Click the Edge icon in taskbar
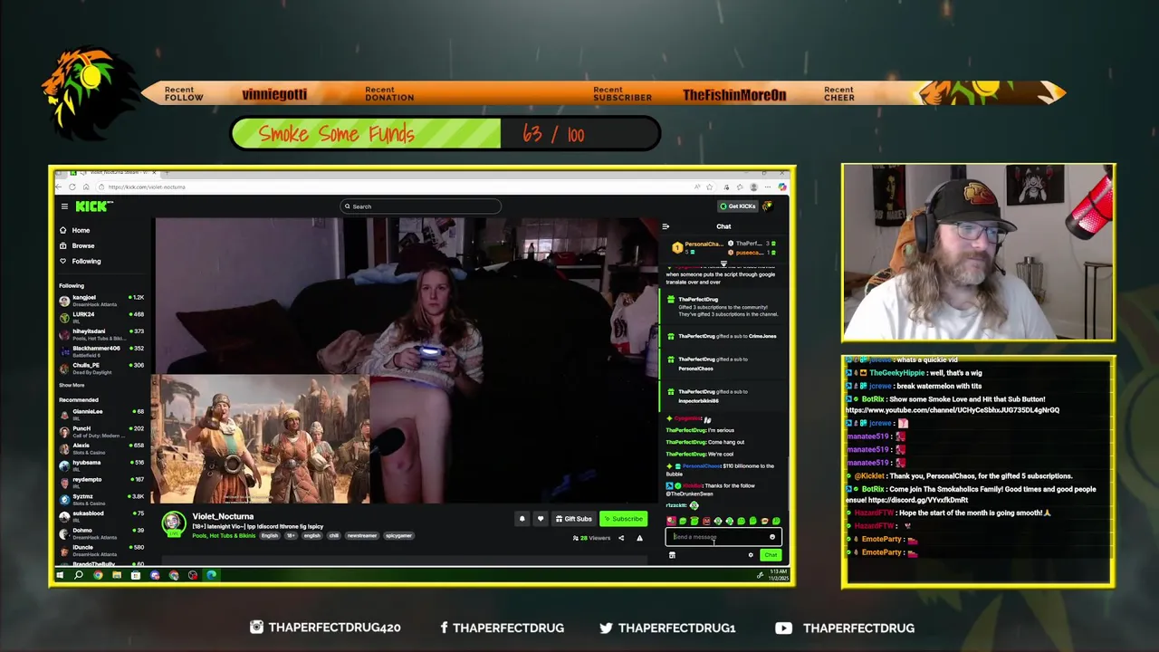1159x652 pixels. [x=212, y=575]
